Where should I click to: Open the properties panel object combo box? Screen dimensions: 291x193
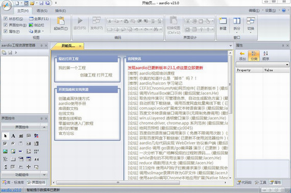point(262,64)
